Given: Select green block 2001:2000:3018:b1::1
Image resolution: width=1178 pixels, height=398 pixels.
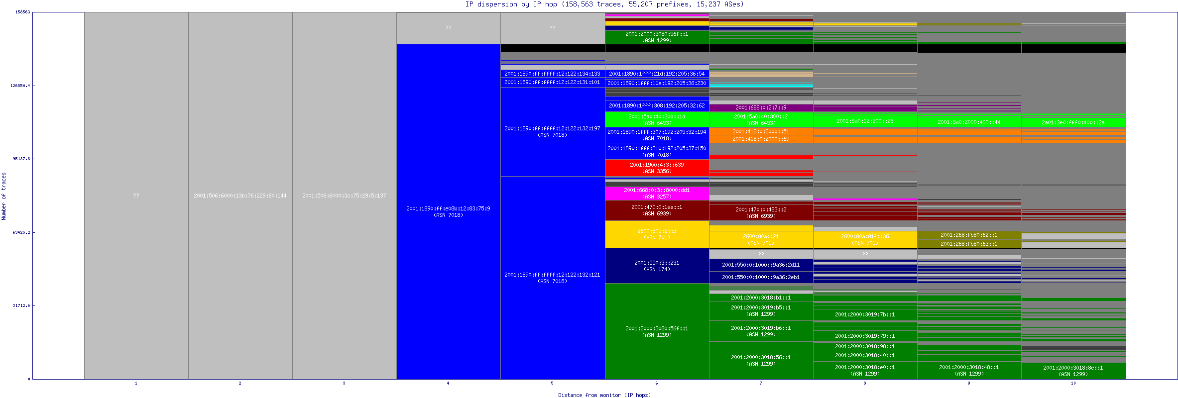Looking at the screenshot, I should tap(761, 298).
